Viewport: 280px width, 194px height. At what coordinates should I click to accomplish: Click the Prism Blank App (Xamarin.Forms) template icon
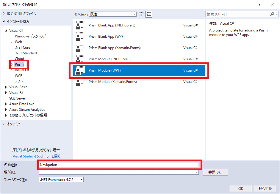80,48
